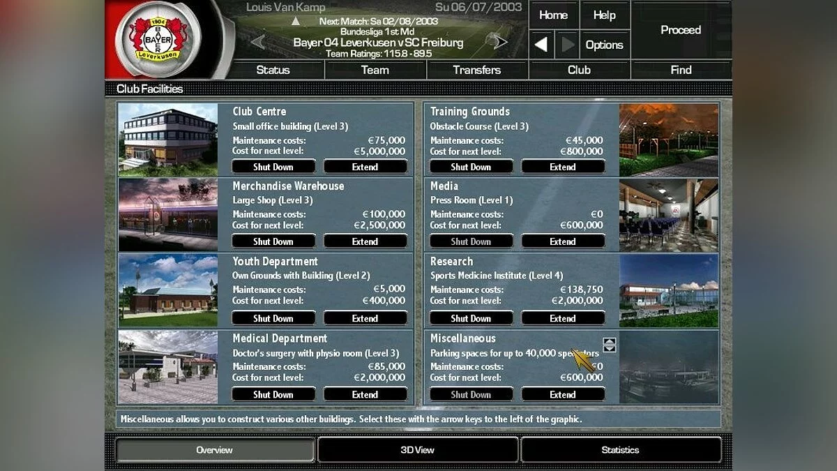This screenshot has width=837, height=471.
Task: Extend the Youth Department
Action: pos(365,318)
